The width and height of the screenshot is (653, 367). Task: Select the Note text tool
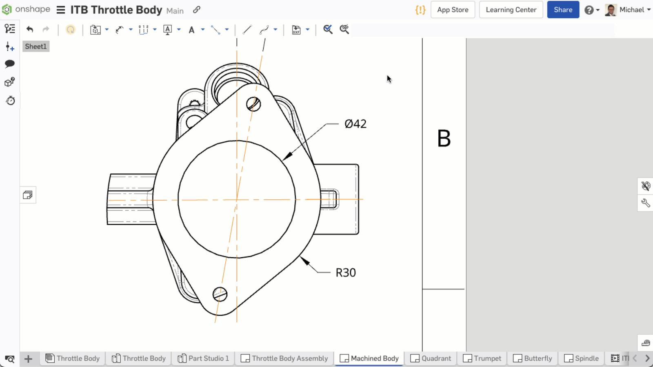191,29
